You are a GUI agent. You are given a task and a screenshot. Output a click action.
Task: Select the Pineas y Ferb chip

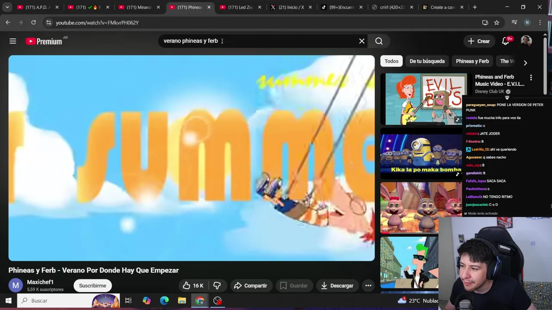click(472, 61)
